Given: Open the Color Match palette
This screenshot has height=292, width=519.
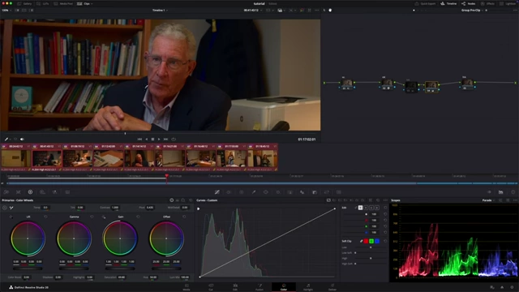Looking at the screenshot, I should 19,192.
